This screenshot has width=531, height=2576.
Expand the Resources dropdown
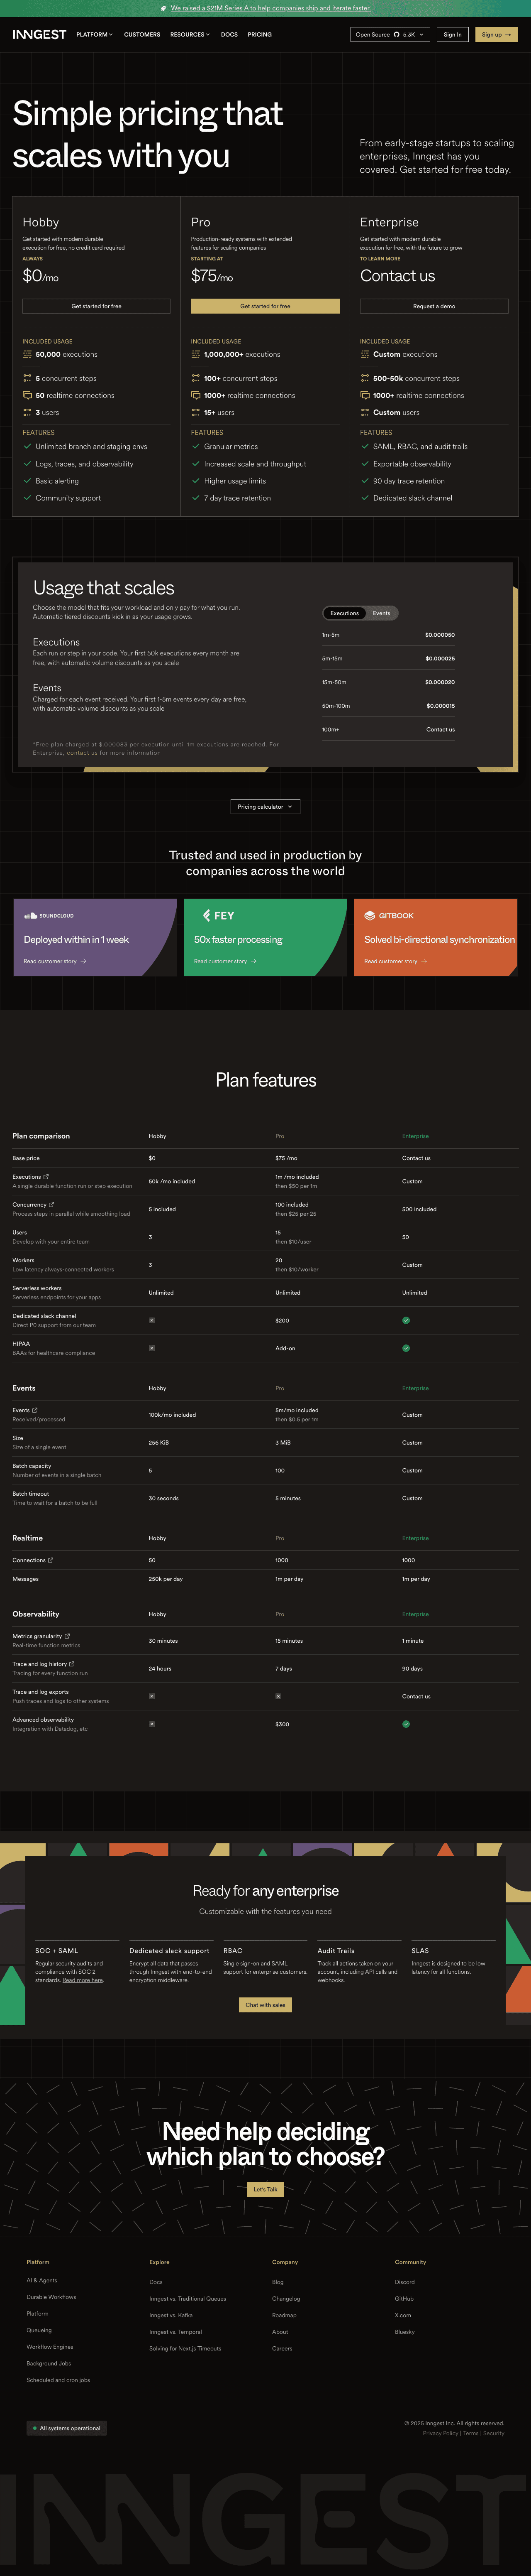(189, 34)
